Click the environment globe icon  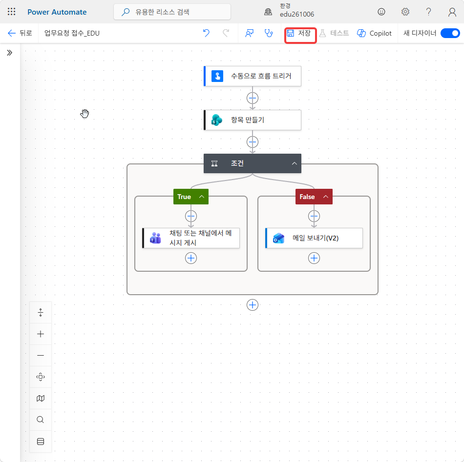pos(268,12)
